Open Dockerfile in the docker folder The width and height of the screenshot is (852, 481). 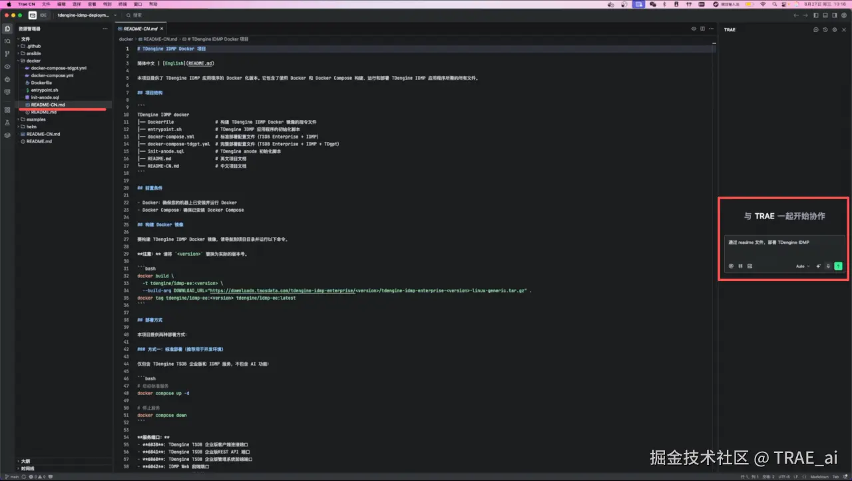coord(41,83)
